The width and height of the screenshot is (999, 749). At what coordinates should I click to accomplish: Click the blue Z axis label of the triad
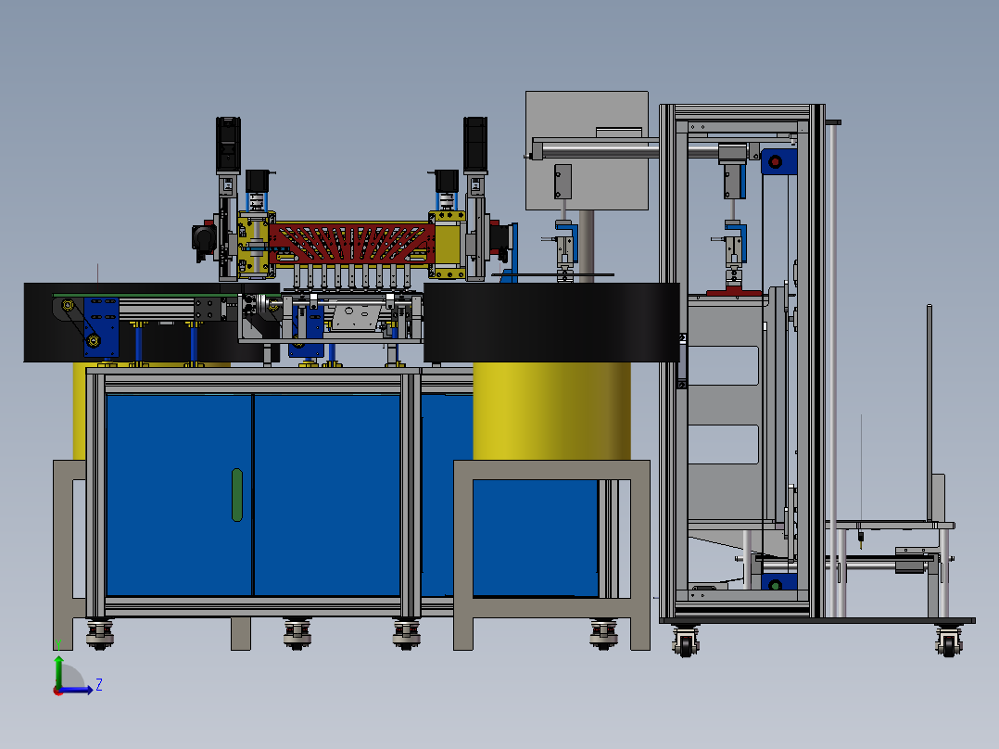[99, 685]
